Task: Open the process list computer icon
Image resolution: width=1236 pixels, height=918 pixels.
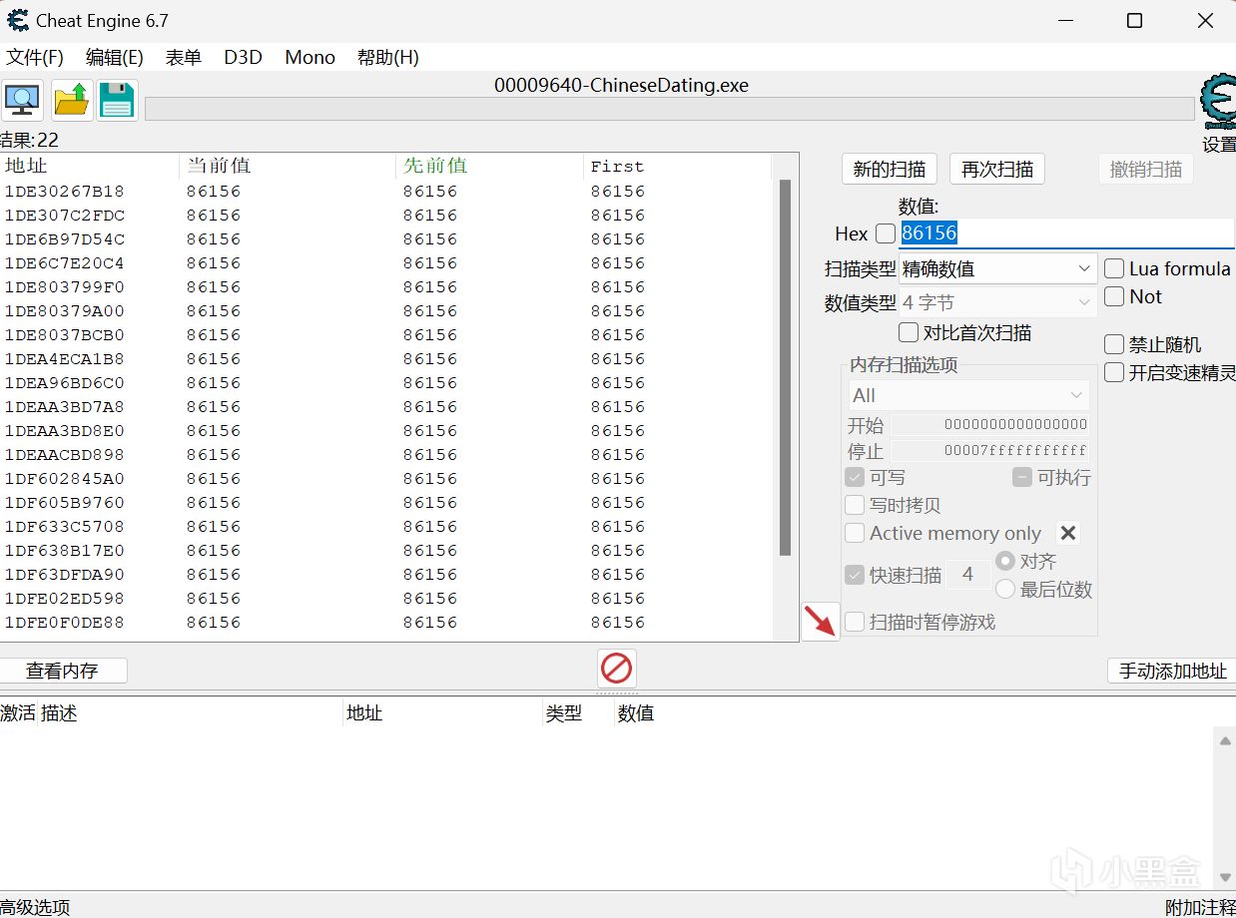Action: point(22,100)
